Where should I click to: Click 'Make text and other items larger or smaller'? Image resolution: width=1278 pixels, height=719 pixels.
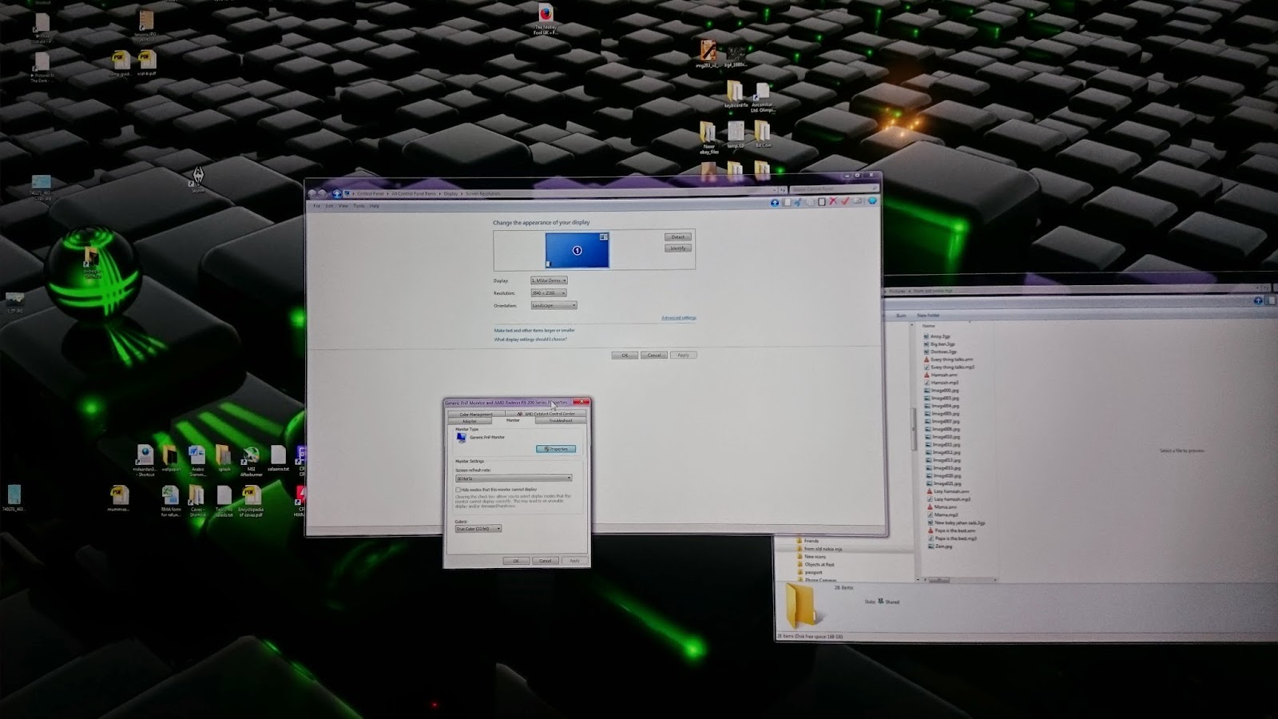point(534,330)
